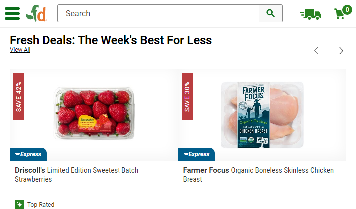
Task: Click the cart item count badge
Action: 347,9
